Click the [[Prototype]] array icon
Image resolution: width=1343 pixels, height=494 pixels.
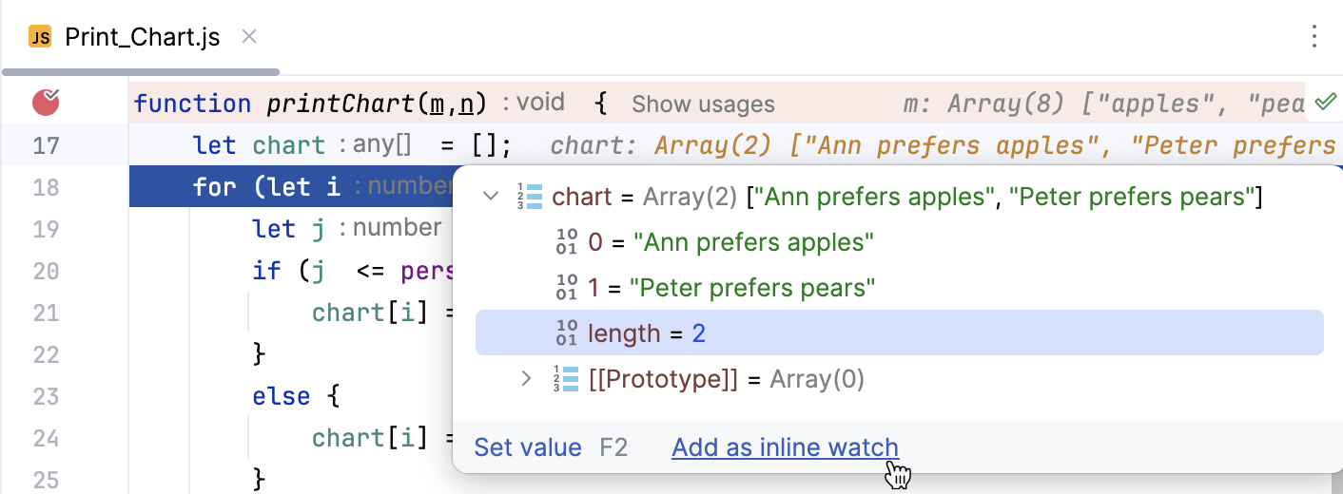pyautogui.click(x=566, y=379)
